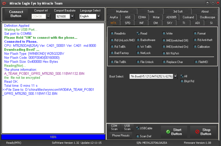Open the TI tab

click(184, 23)
